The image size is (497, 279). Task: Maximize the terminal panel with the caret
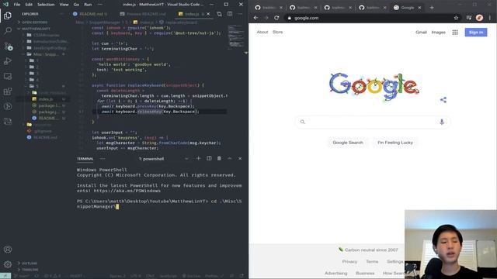[230, 158]
